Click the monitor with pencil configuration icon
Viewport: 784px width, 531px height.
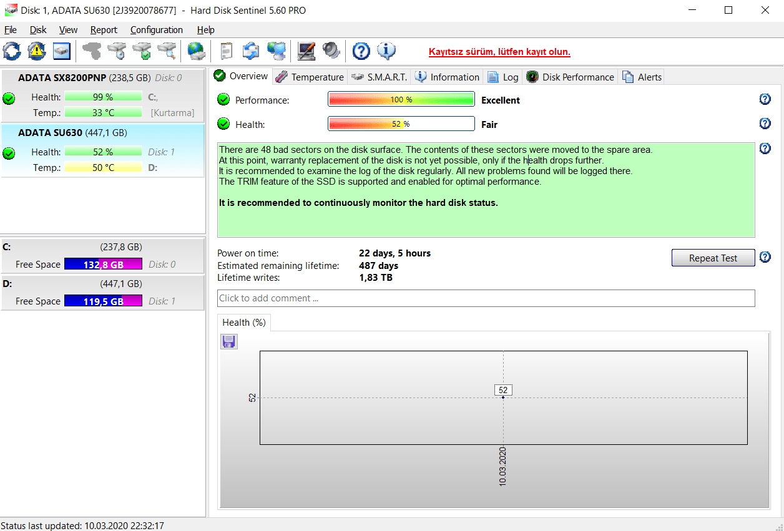[306, 51]
